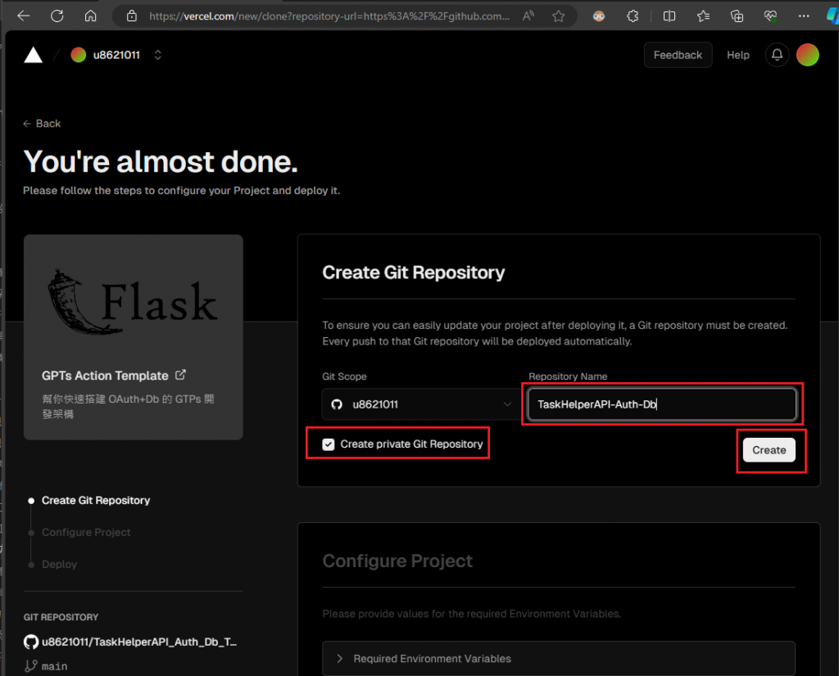Image resolution: width=839 pixels, height=676 pixels.
Task: Open GPTs Action Template external link icon
Action: (181, 375)
